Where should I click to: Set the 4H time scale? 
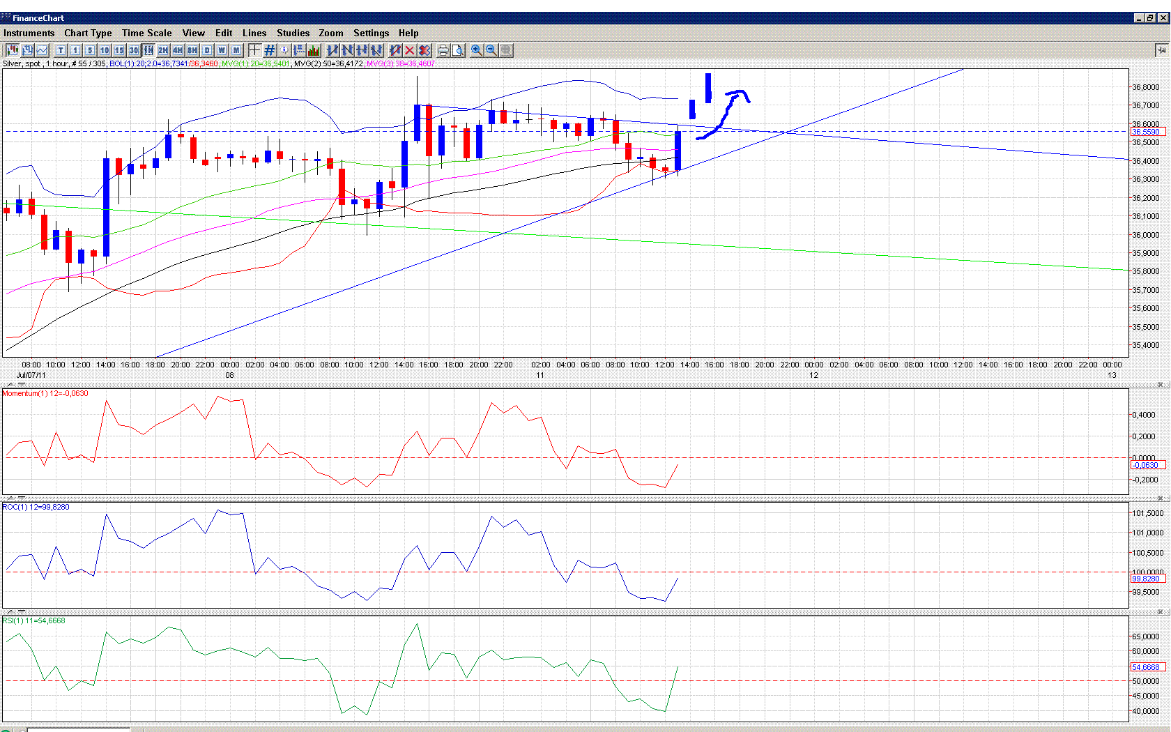coord(178,50)
